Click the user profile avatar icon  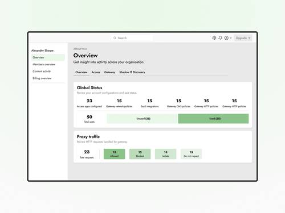coord(226,38)
